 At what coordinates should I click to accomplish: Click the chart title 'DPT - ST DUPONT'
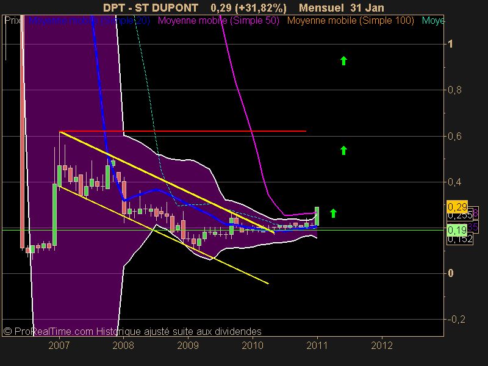(x=151, y=7)
